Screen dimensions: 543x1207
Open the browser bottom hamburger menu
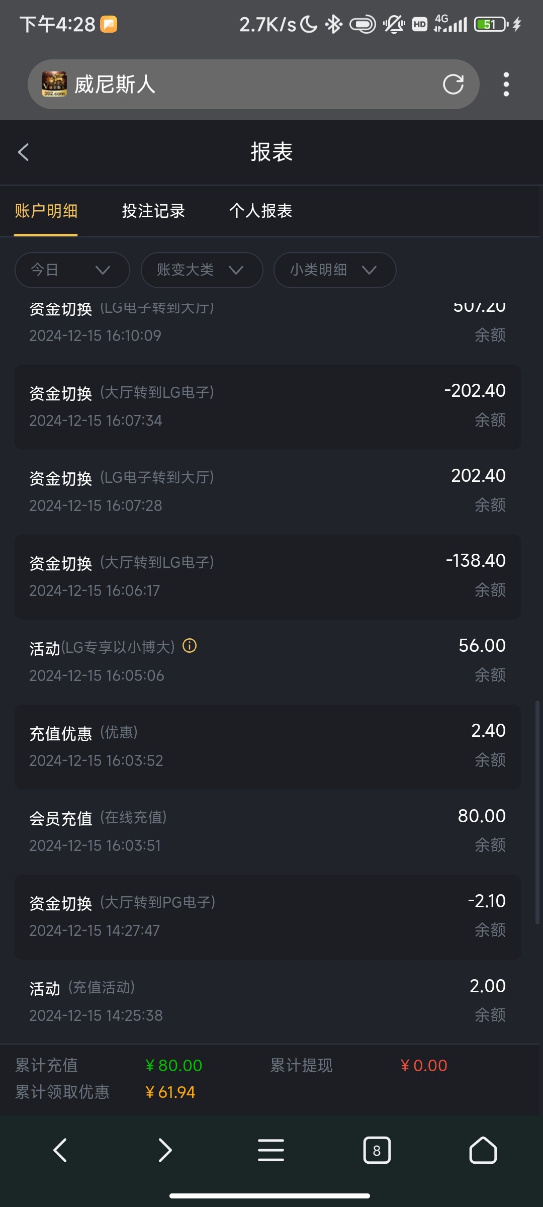[271, 1150]
